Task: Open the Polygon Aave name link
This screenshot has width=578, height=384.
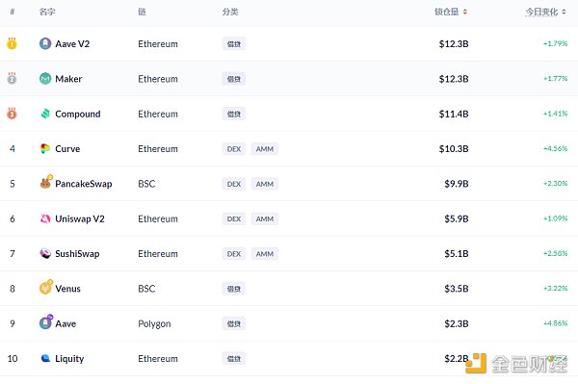Action: [x=66, y=323]
